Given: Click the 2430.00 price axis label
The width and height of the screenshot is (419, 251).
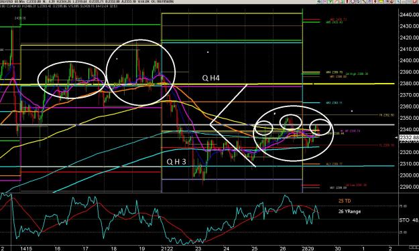Looking at the screenshot, I should (x=409, y=26).
